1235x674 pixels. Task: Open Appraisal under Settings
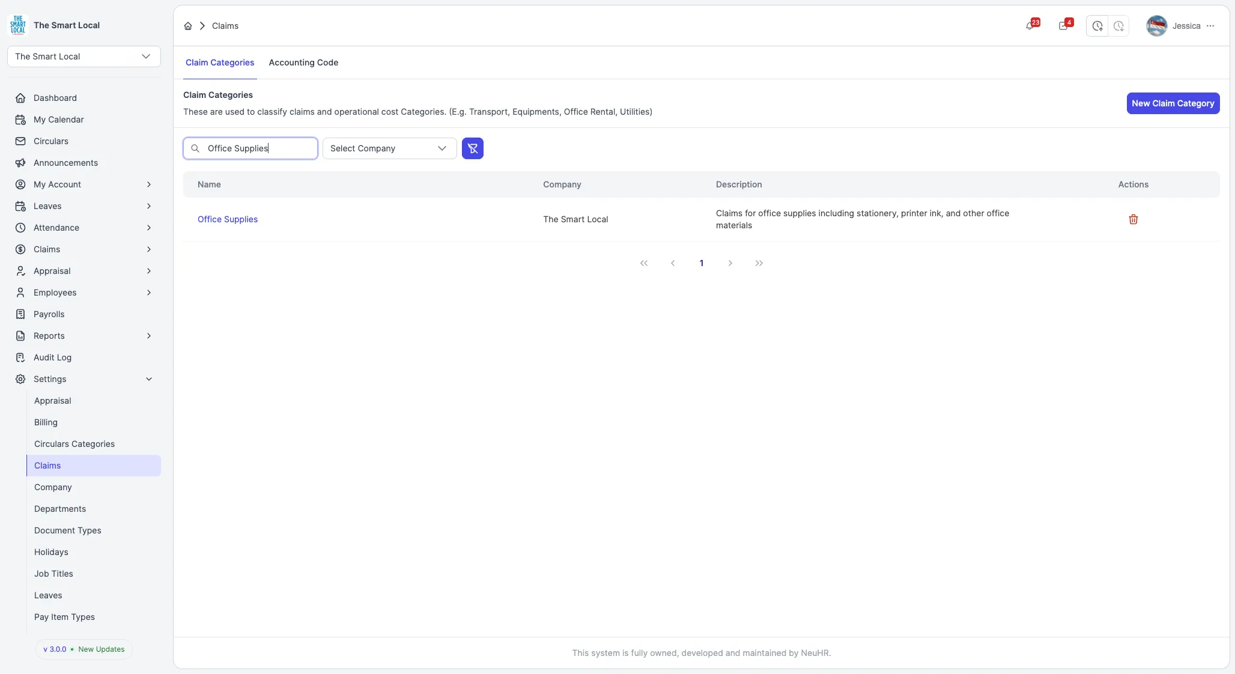[53, 401]
